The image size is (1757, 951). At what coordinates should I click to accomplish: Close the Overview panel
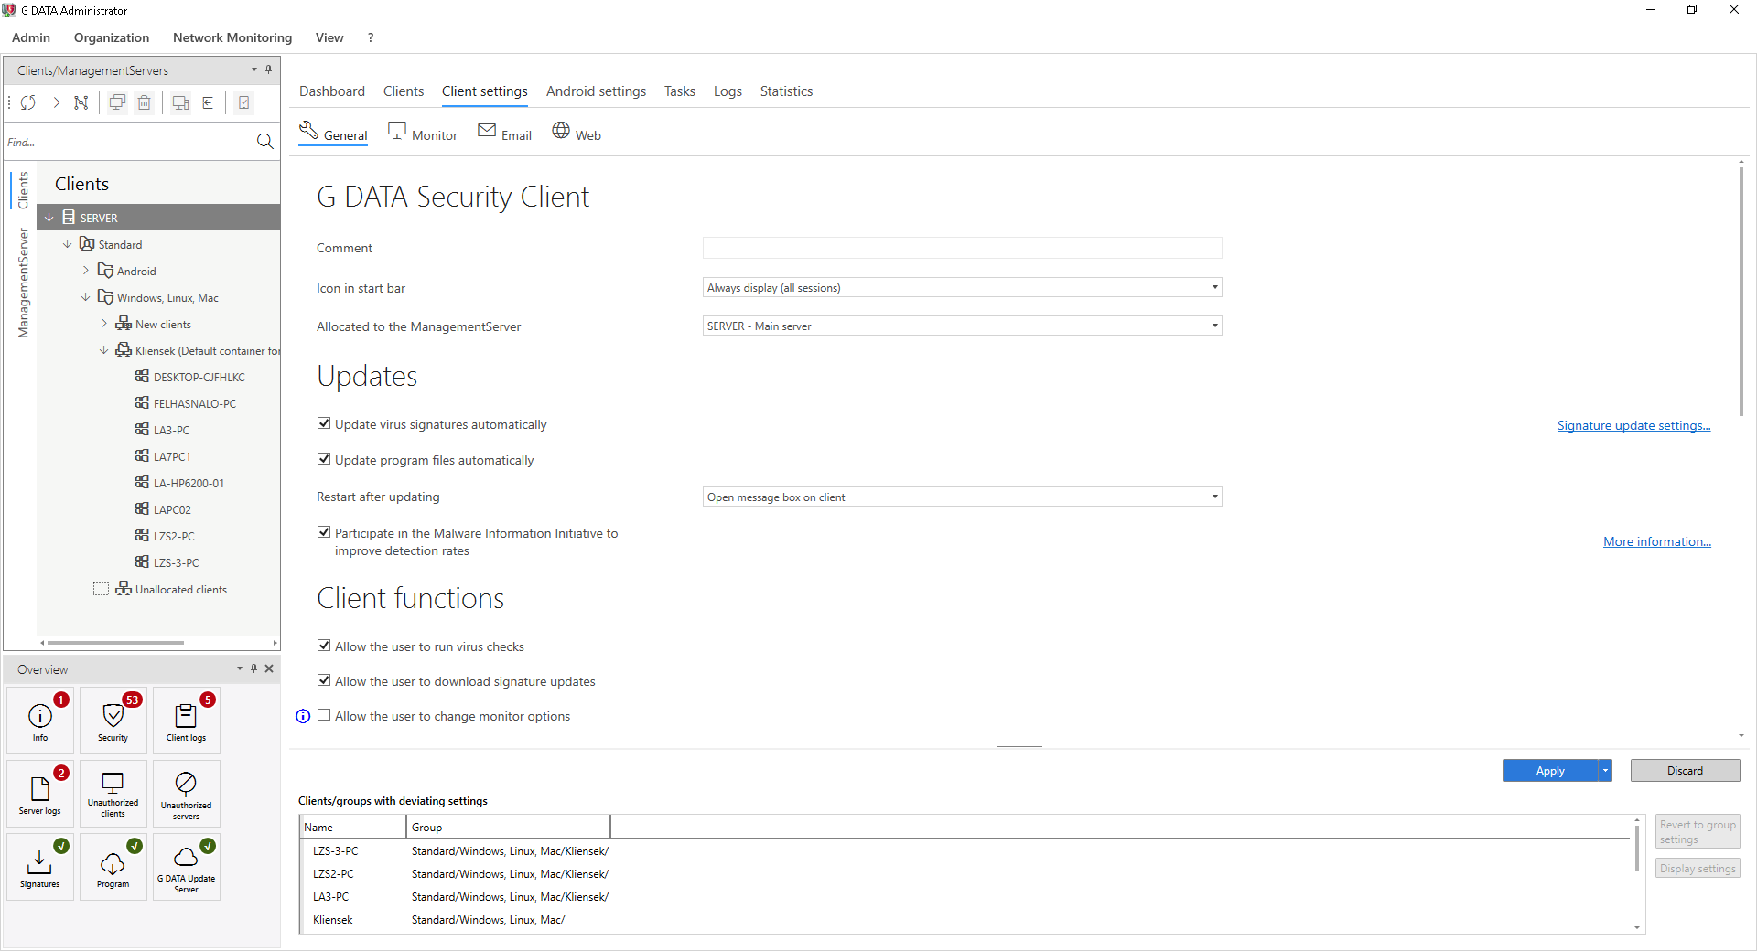[x=269, y=668]
